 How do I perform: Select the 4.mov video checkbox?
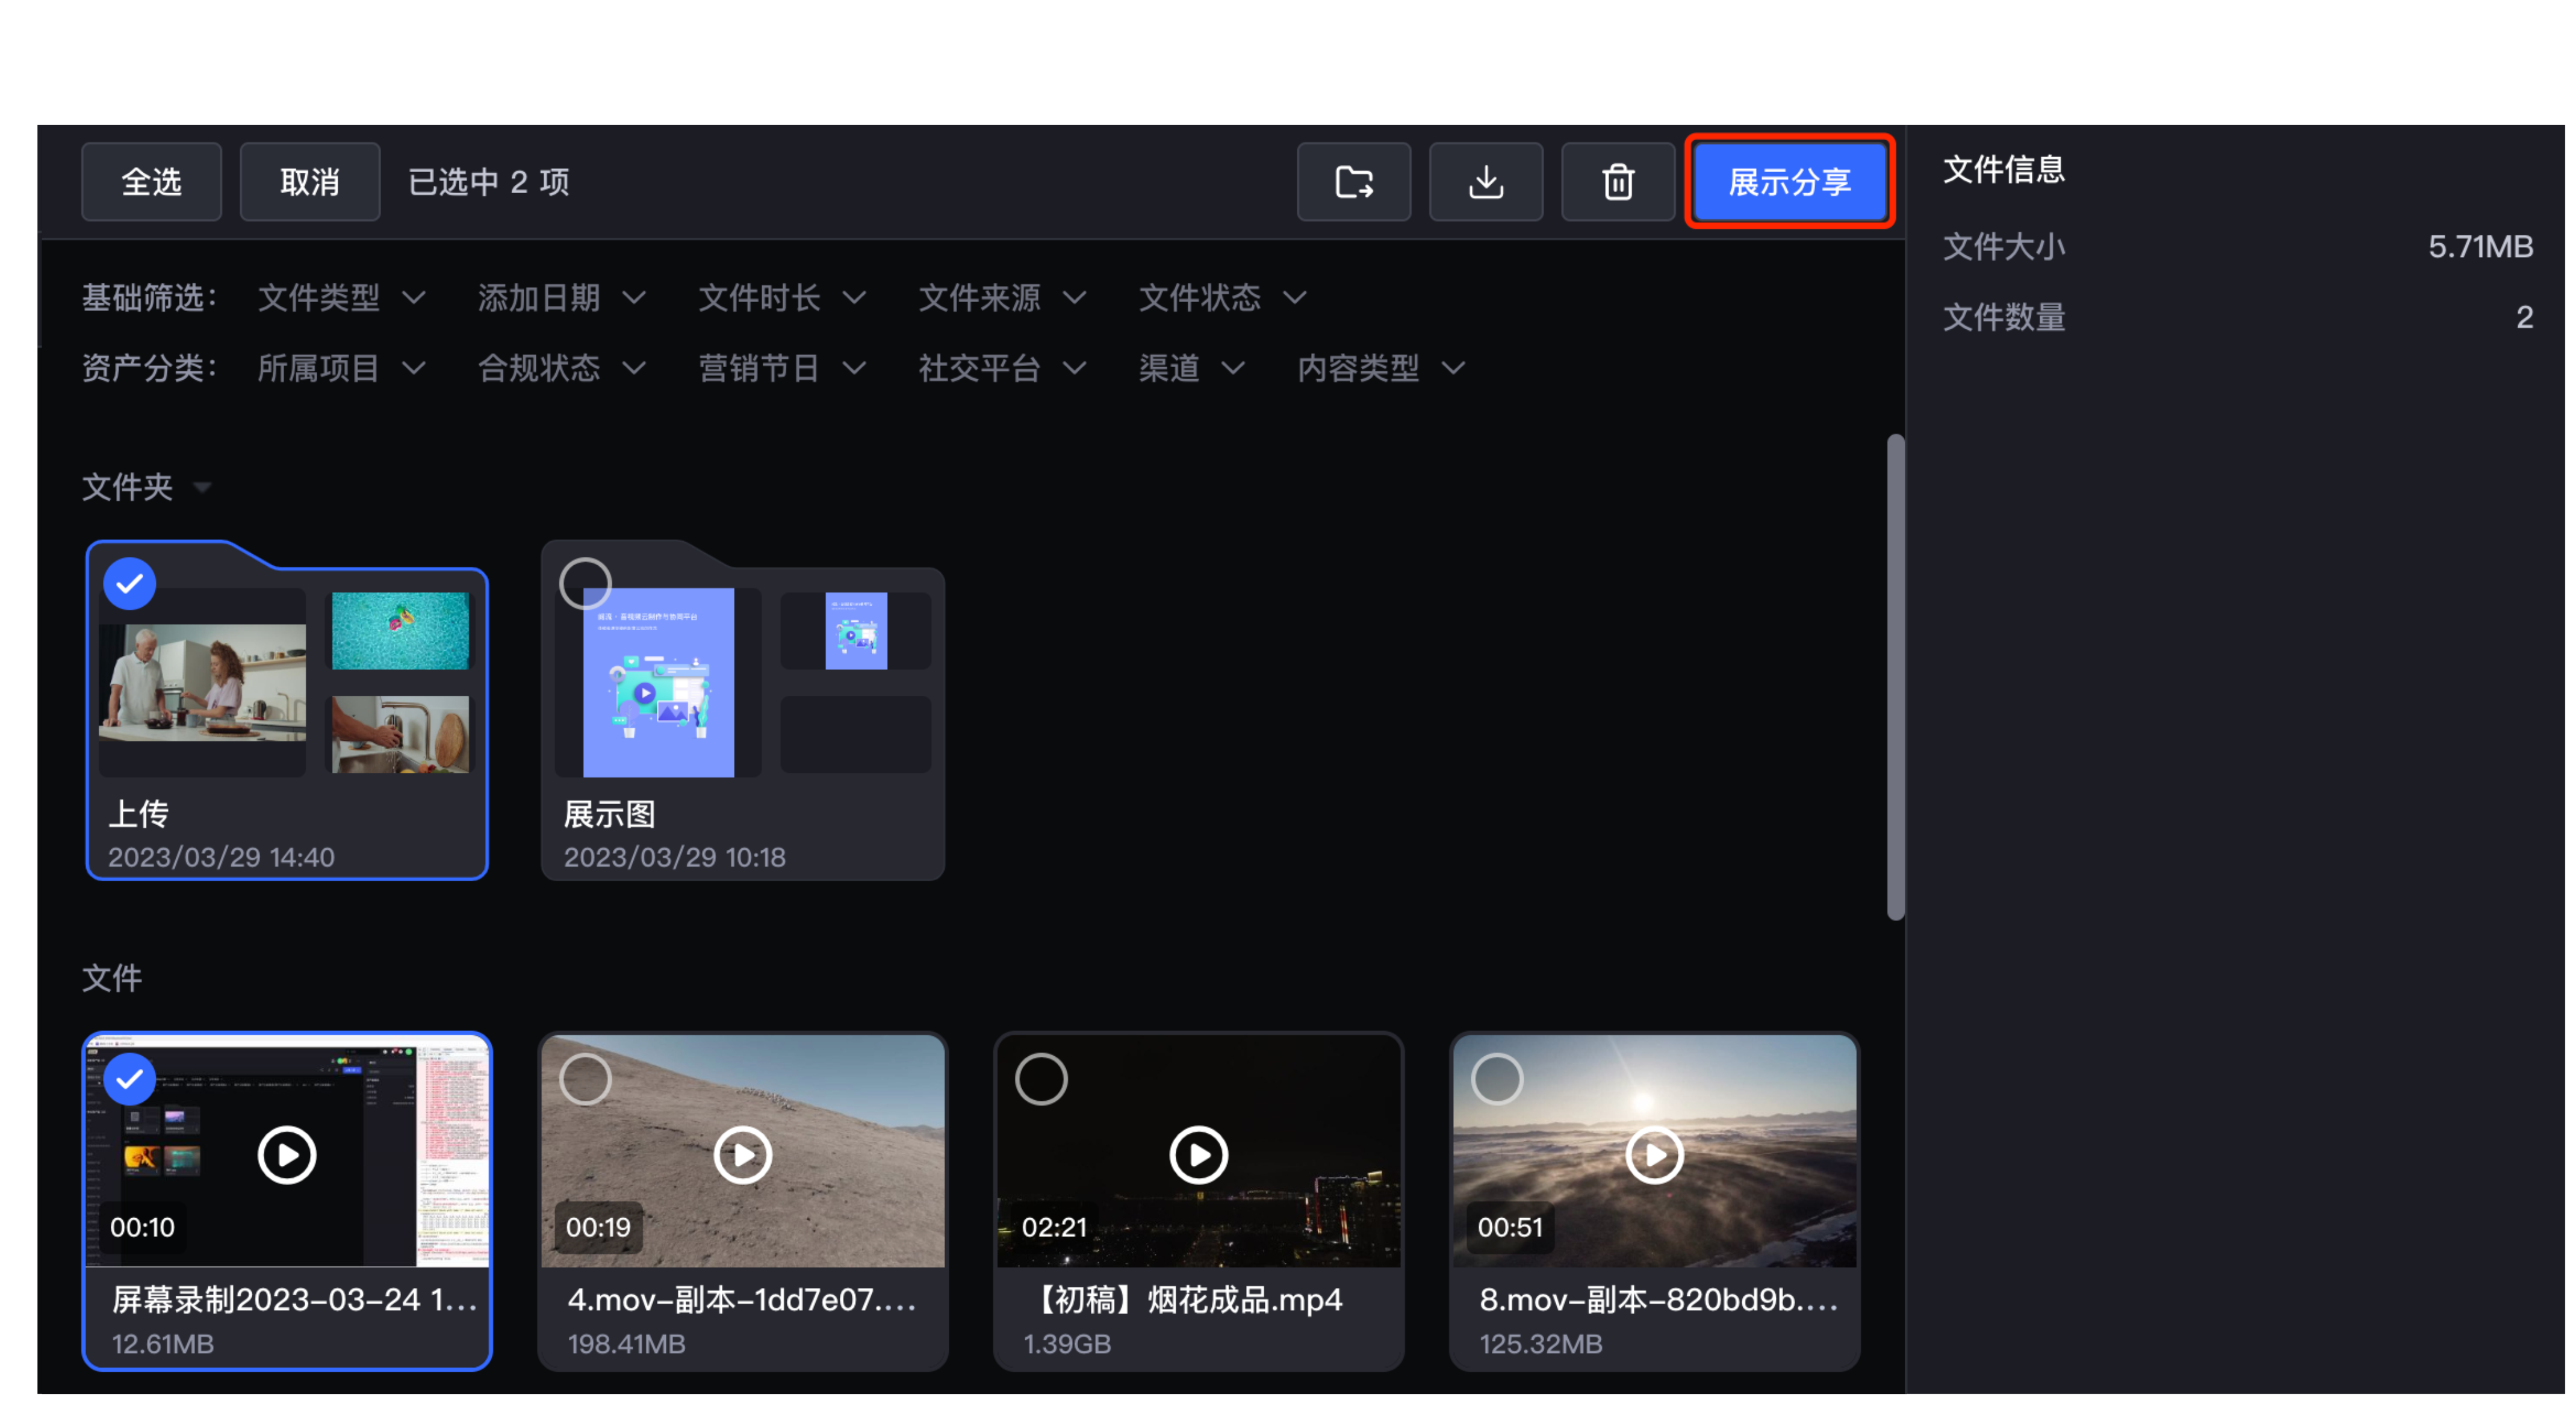pyautogui.click(x=585, y=1079)
